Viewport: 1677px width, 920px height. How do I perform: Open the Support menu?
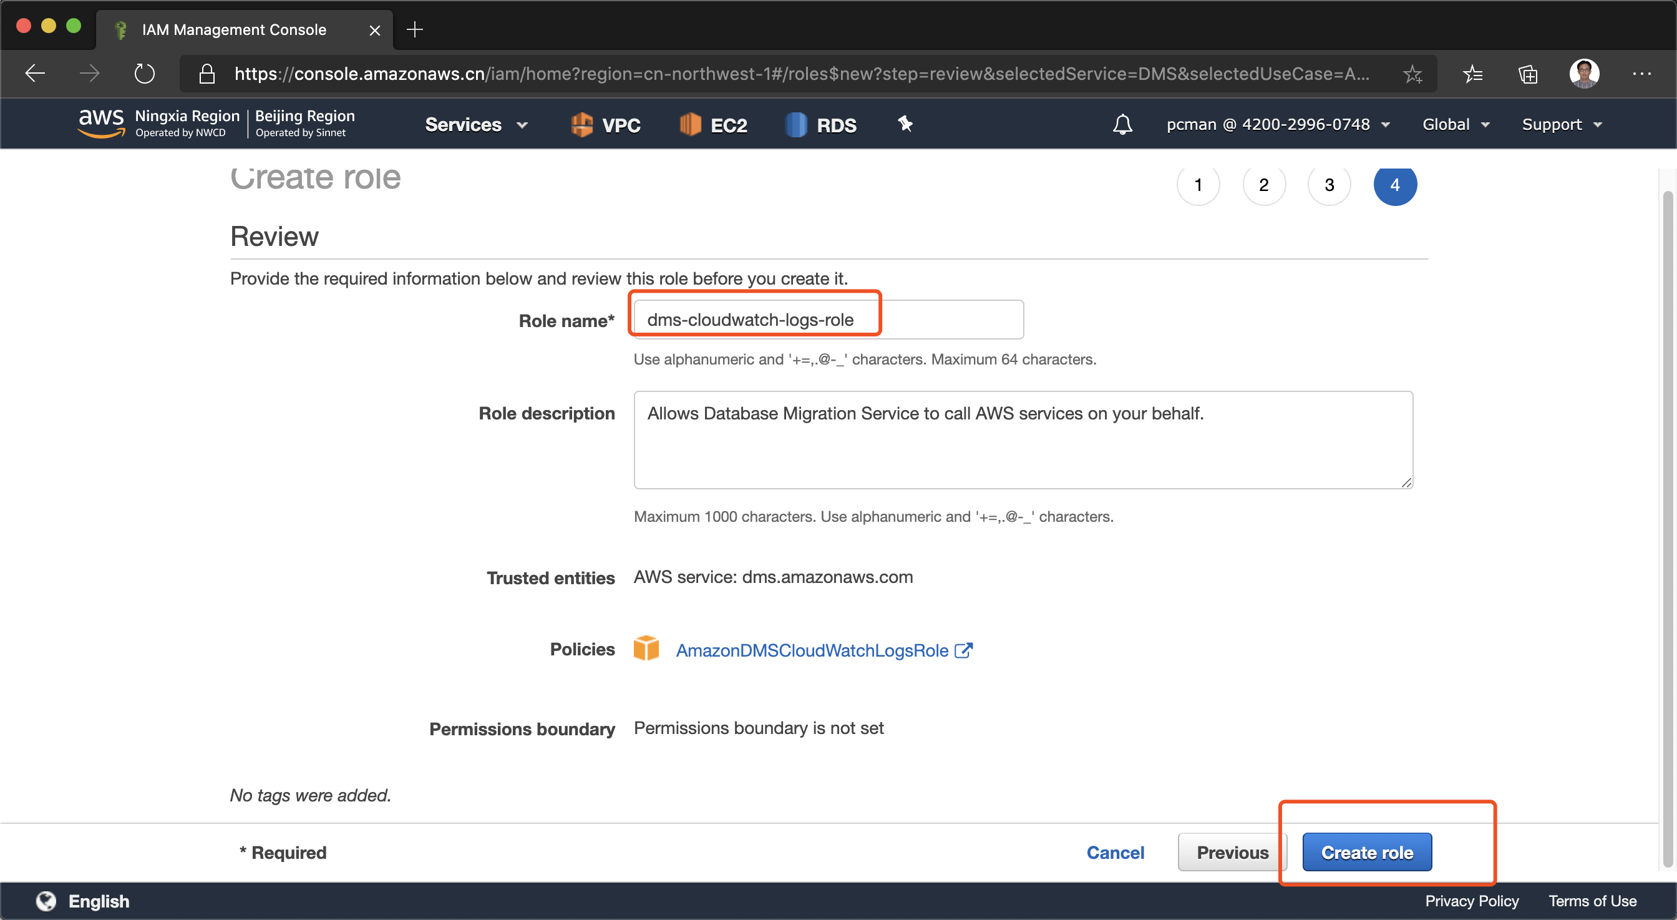[1561, 124]
